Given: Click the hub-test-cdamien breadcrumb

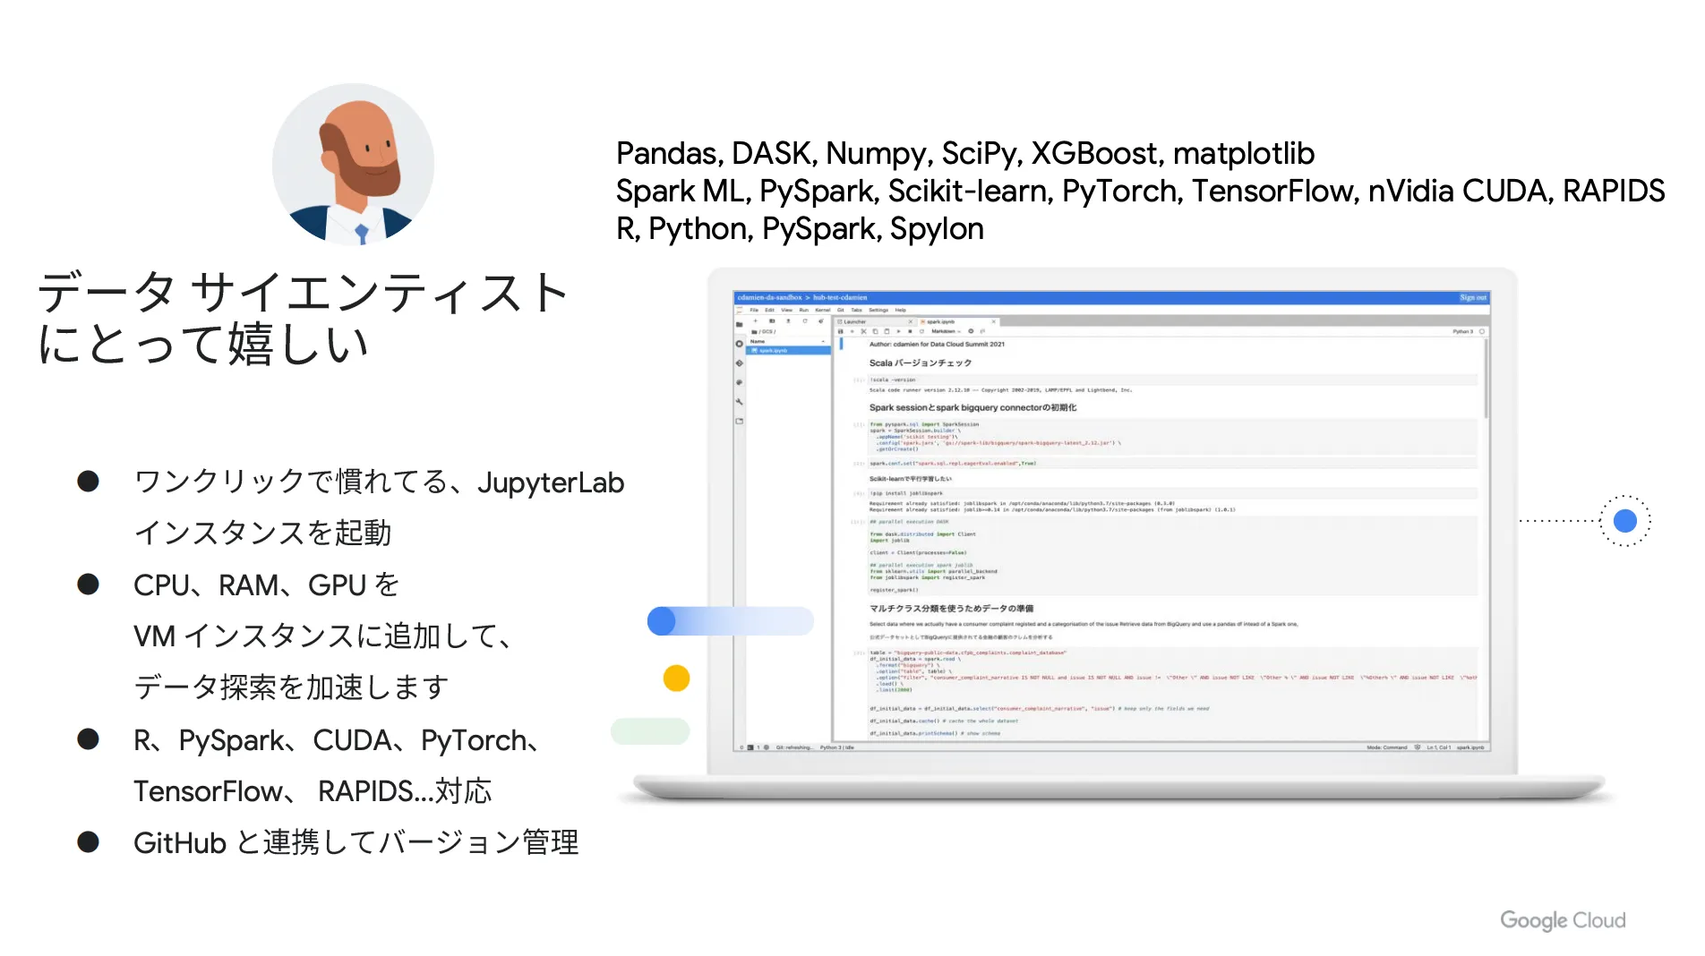Looking at the screenshot, I should pos(840,297).
